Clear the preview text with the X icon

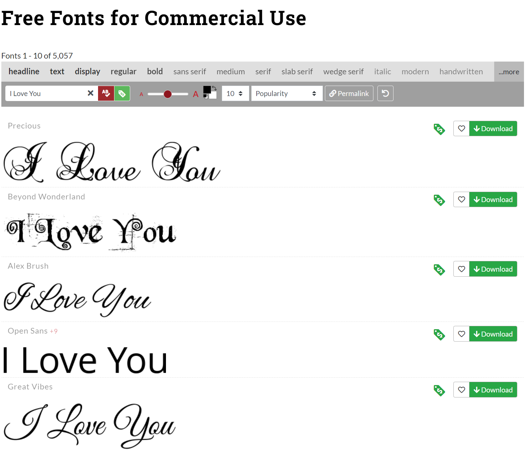(x=90, y=93)
